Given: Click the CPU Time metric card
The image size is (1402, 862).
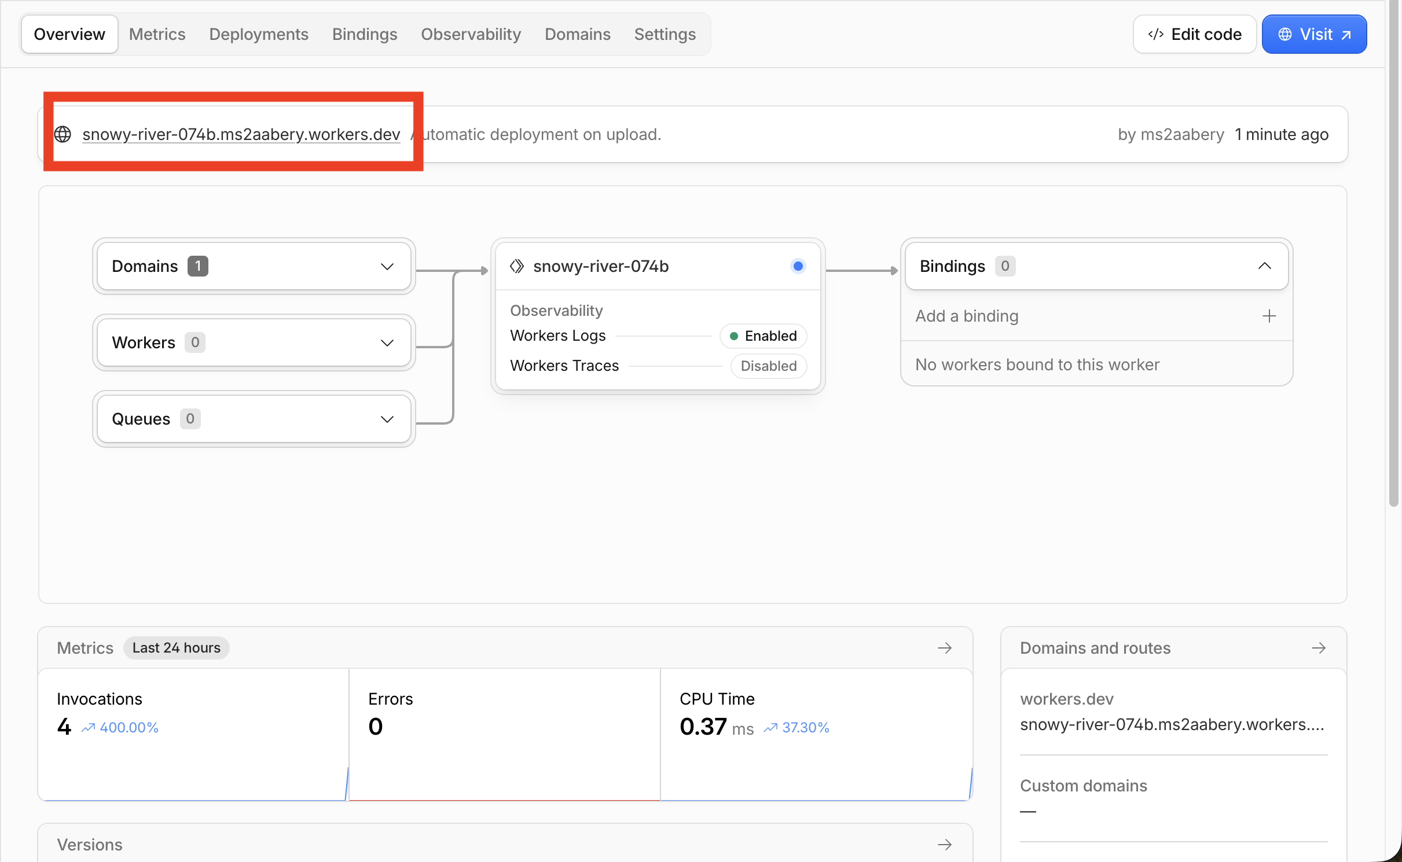Looking at the screenshot, I should (816, 735).
